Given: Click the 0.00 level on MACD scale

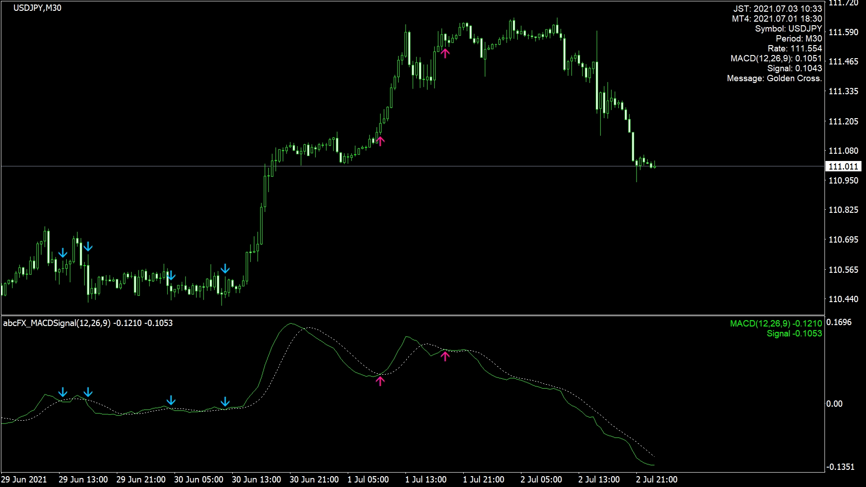Looking at the screenshot, I should pyautogui.click(x=834, y=404).
